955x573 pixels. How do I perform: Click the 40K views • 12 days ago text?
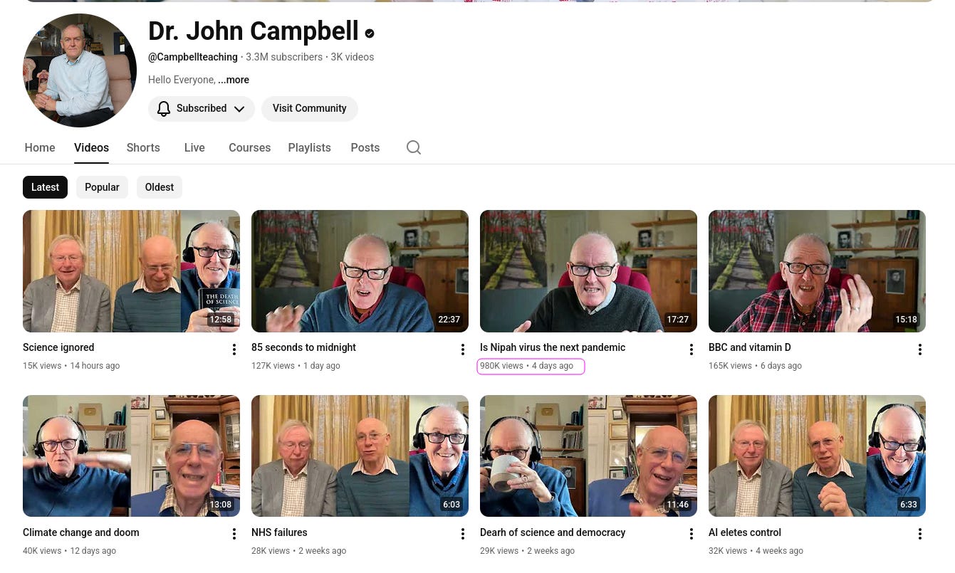pos(69,551)
